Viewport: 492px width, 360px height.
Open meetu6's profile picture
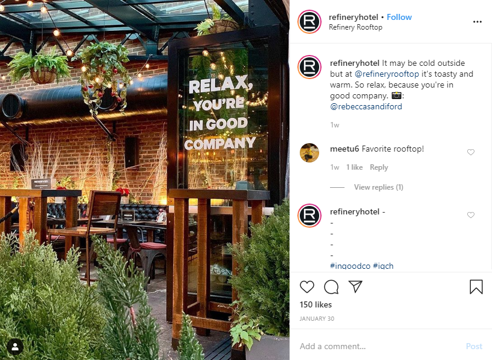pos(309,153)
